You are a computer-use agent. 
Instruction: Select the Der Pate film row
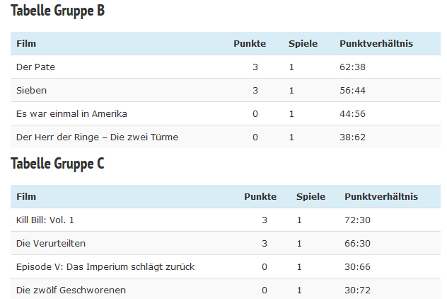pos(35,67)
